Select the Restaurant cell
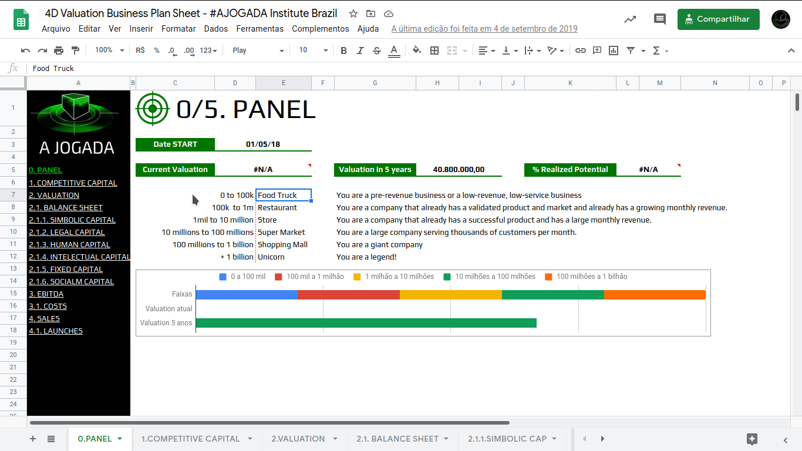 pyautogui.click(x=284, y=207)
